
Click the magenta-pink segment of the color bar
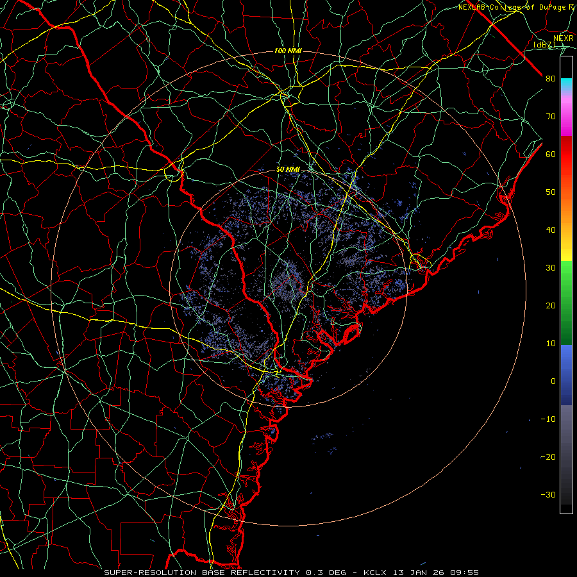[x=566, y=114]
